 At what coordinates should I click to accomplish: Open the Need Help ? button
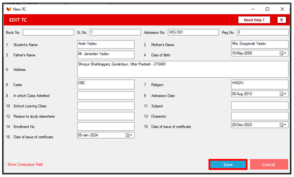(x=254, y=20)
